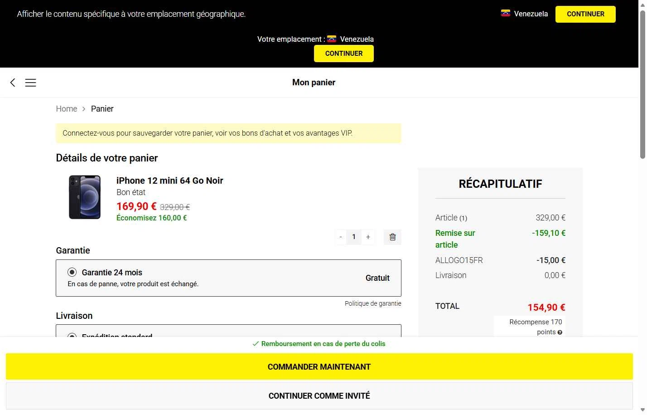Click the Remise sur article label
The height and width of the screenshot is (415, 647).
coord(455,239)
